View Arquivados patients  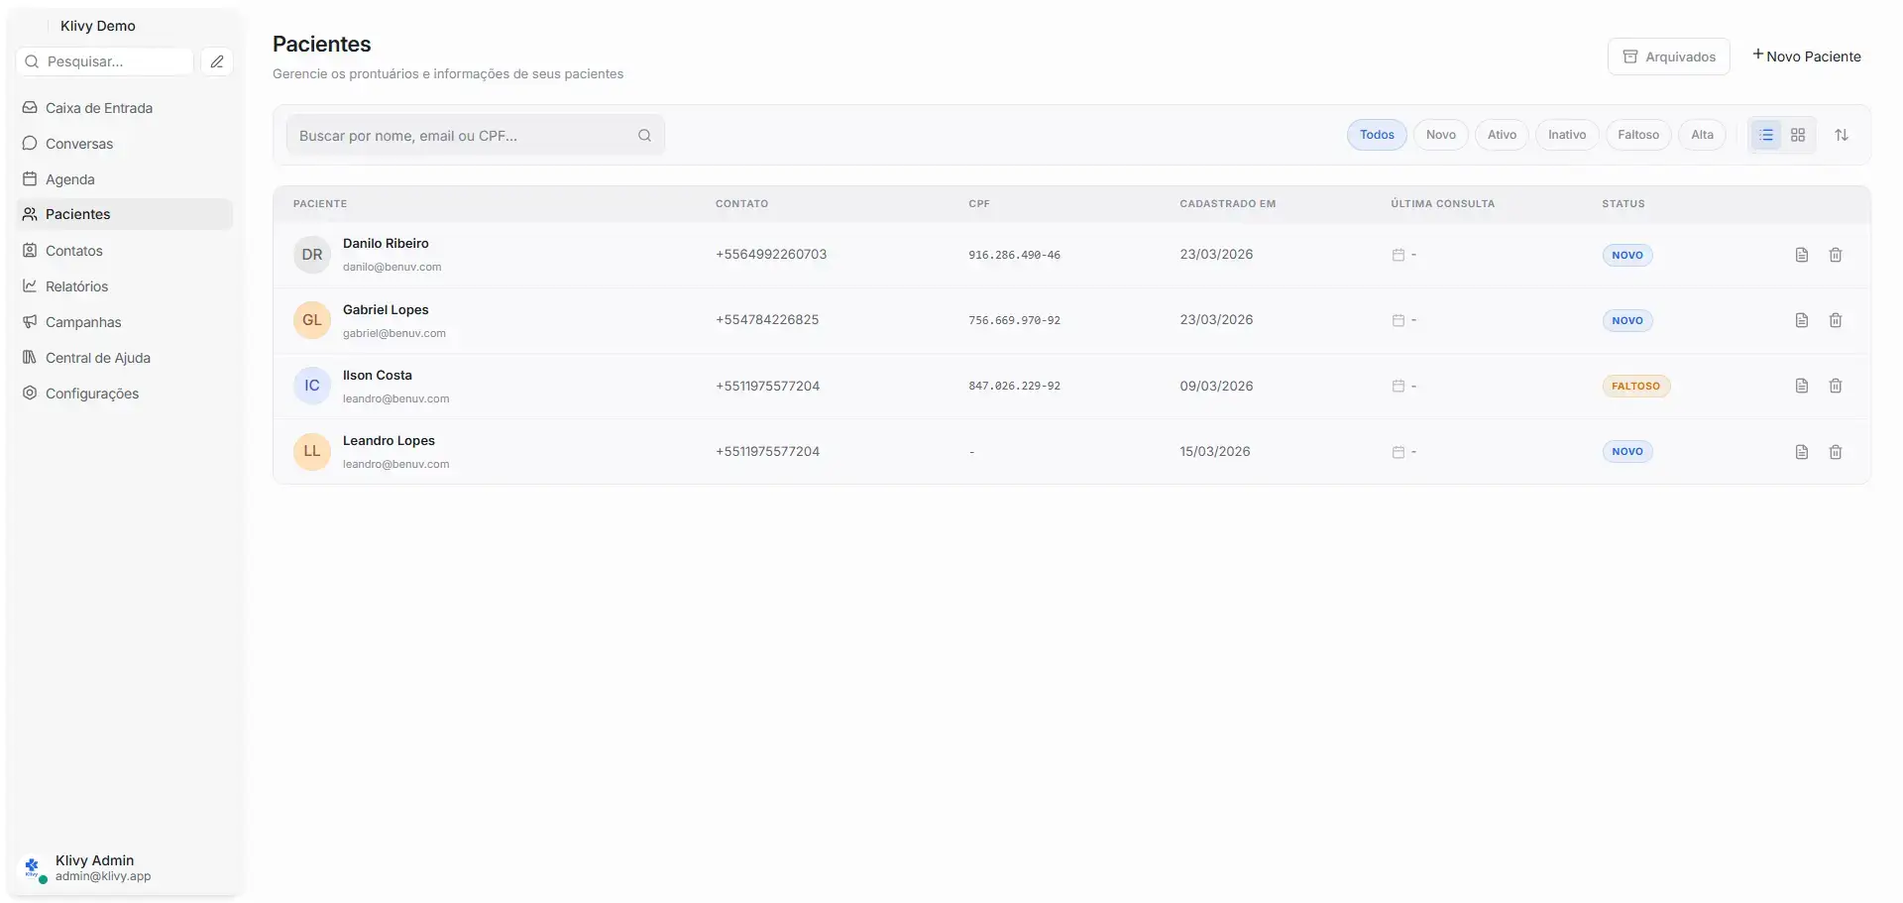tap(1669, 56)
